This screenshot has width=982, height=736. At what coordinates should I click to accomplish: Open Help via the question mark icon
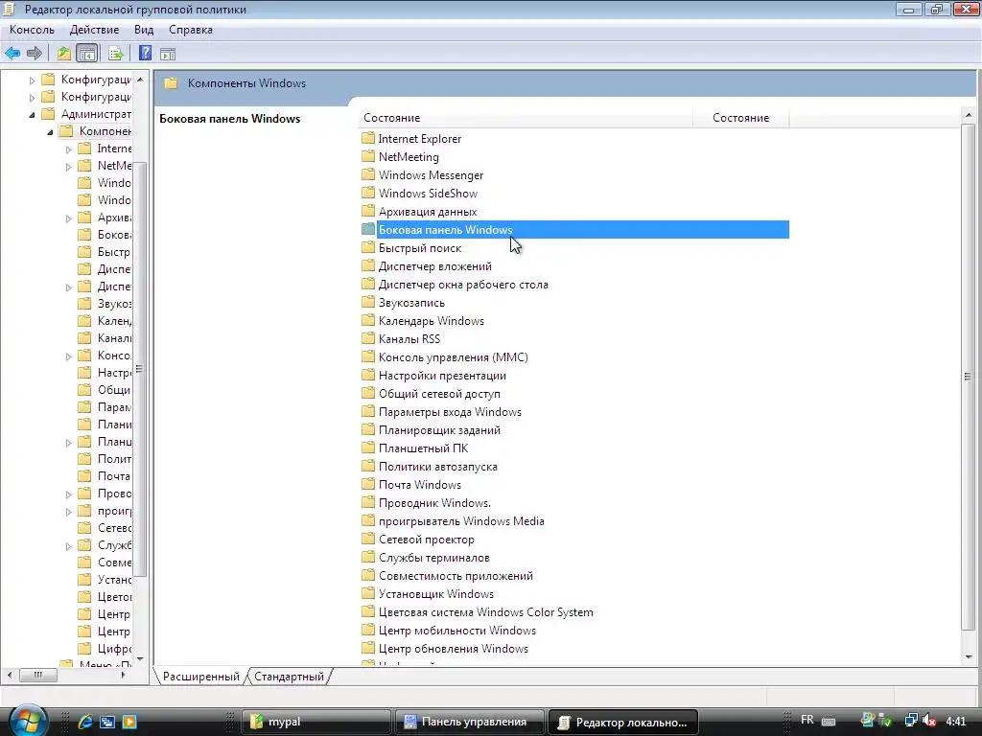146,54
